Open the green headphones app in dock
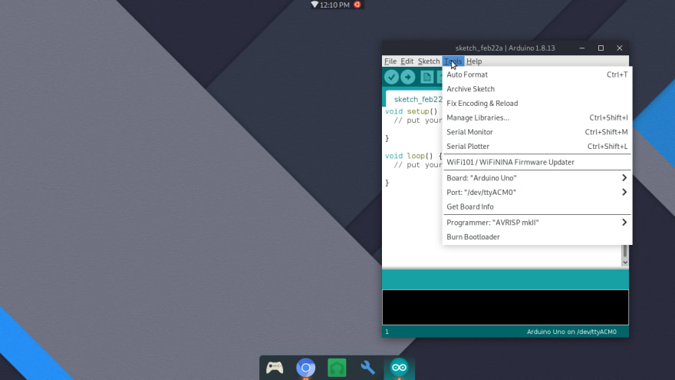The image size is (675, 380). 337,368
